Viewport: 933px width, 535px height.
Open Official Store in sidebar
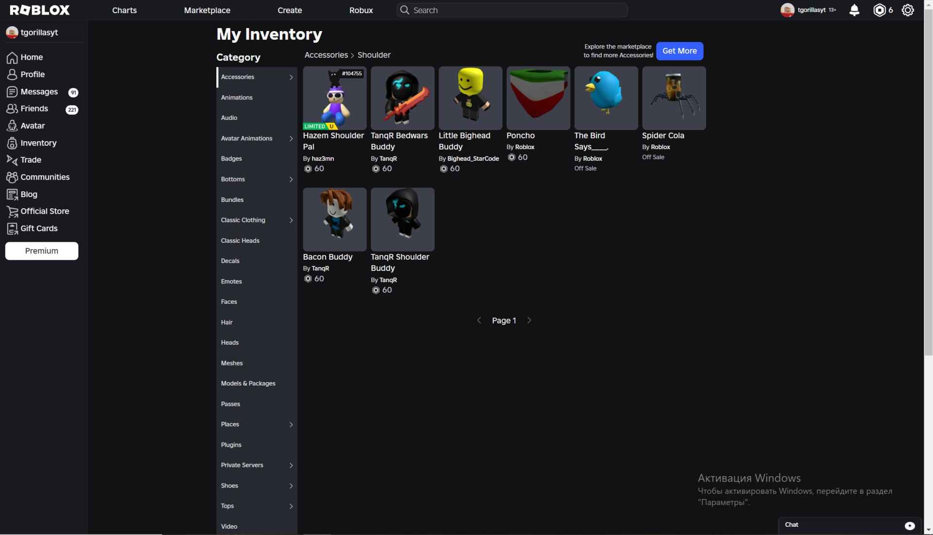[45, 211]
